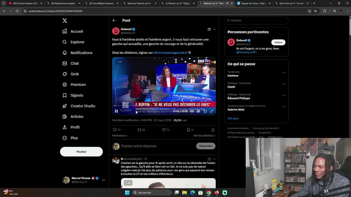
Task: Click taskbar Rechercher search box
Action: click(x=151, y=193)
